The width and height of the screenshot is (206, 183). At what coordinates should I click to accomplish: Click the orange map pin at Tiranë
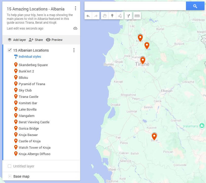pyautogui.click(x=143, y=60)
